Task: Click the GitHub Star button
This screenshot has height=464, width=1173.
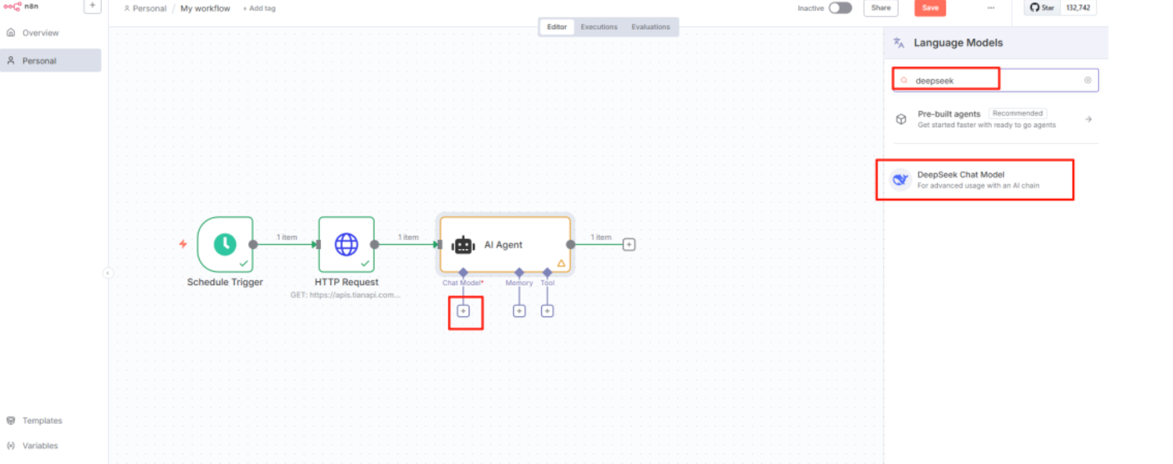Action: click(1042, 8)
